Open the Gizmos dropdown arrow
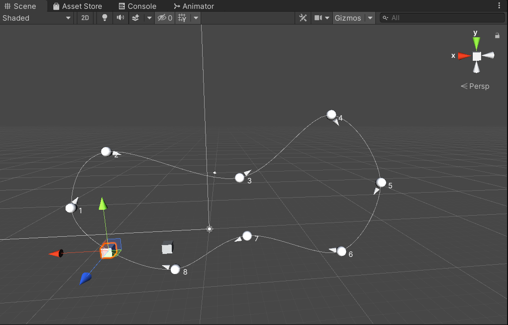The image size is (508, 325). 370,18
